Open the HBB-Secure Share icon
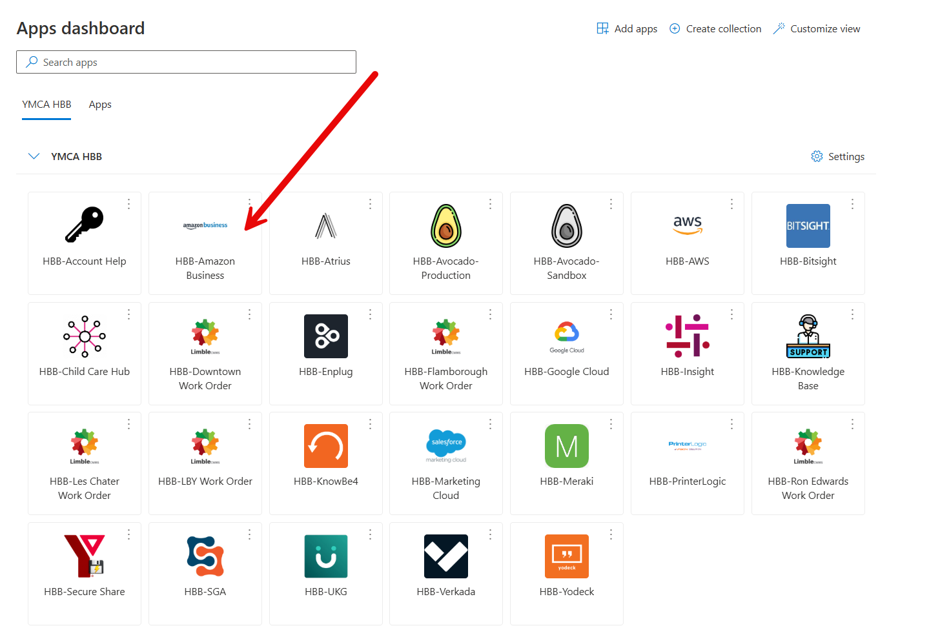The width and height of the screenshot is (940, 639). 85,556
